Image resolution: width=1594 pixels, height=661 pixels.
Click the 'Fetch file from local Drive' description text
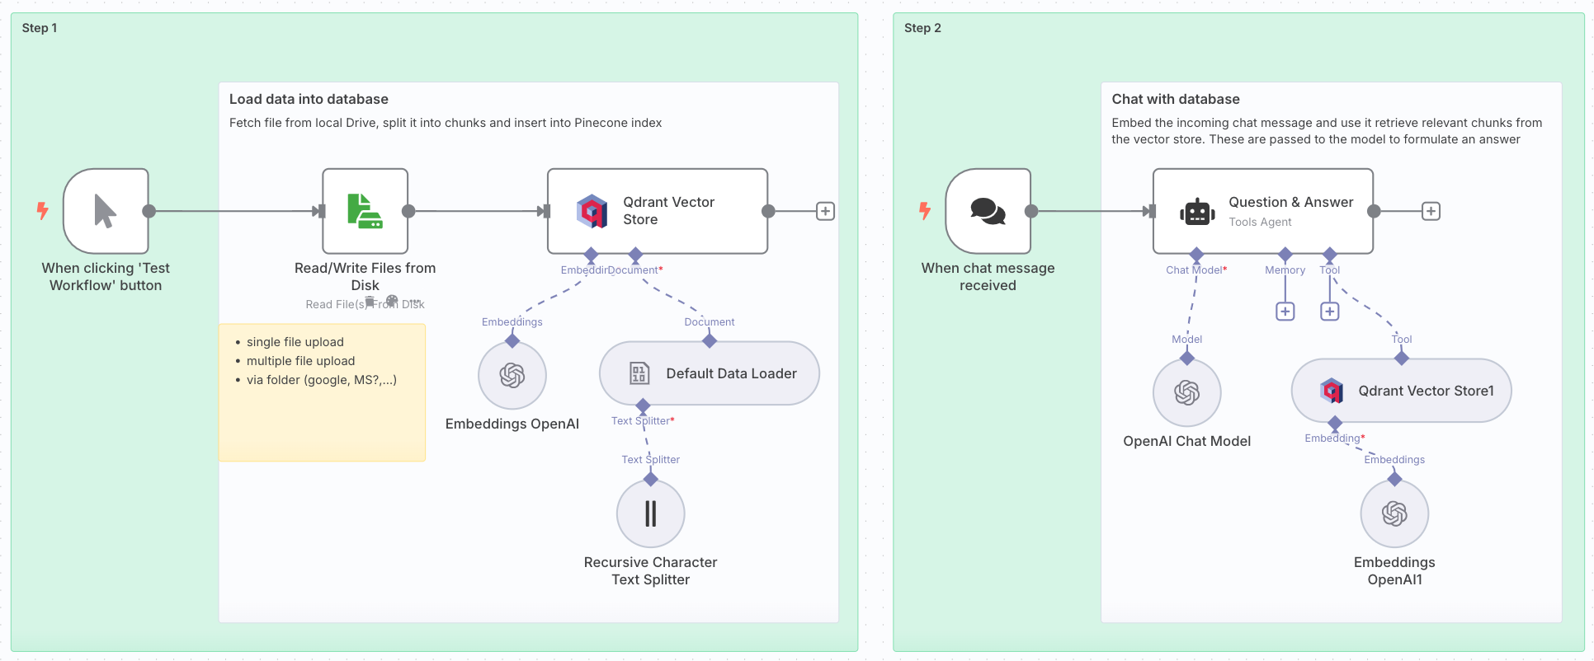[446, 123]
